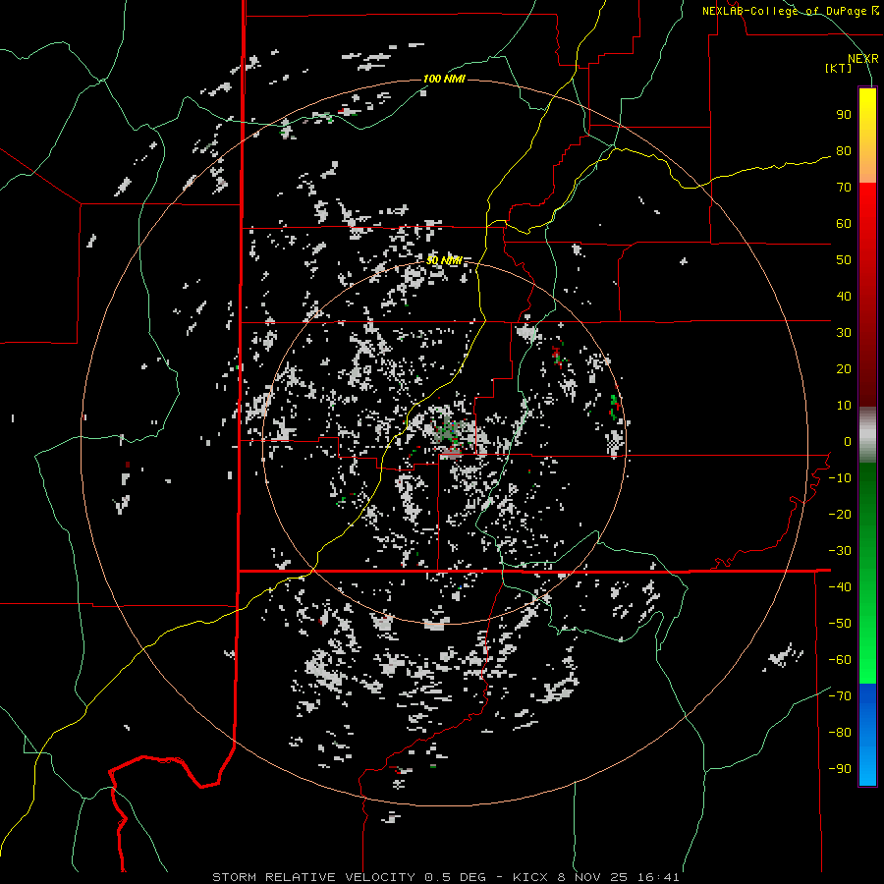Click the "-40" scale value

840,587
